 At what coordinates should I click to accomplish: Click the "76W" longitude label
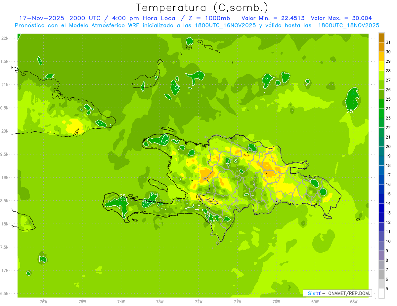point(43,302)
